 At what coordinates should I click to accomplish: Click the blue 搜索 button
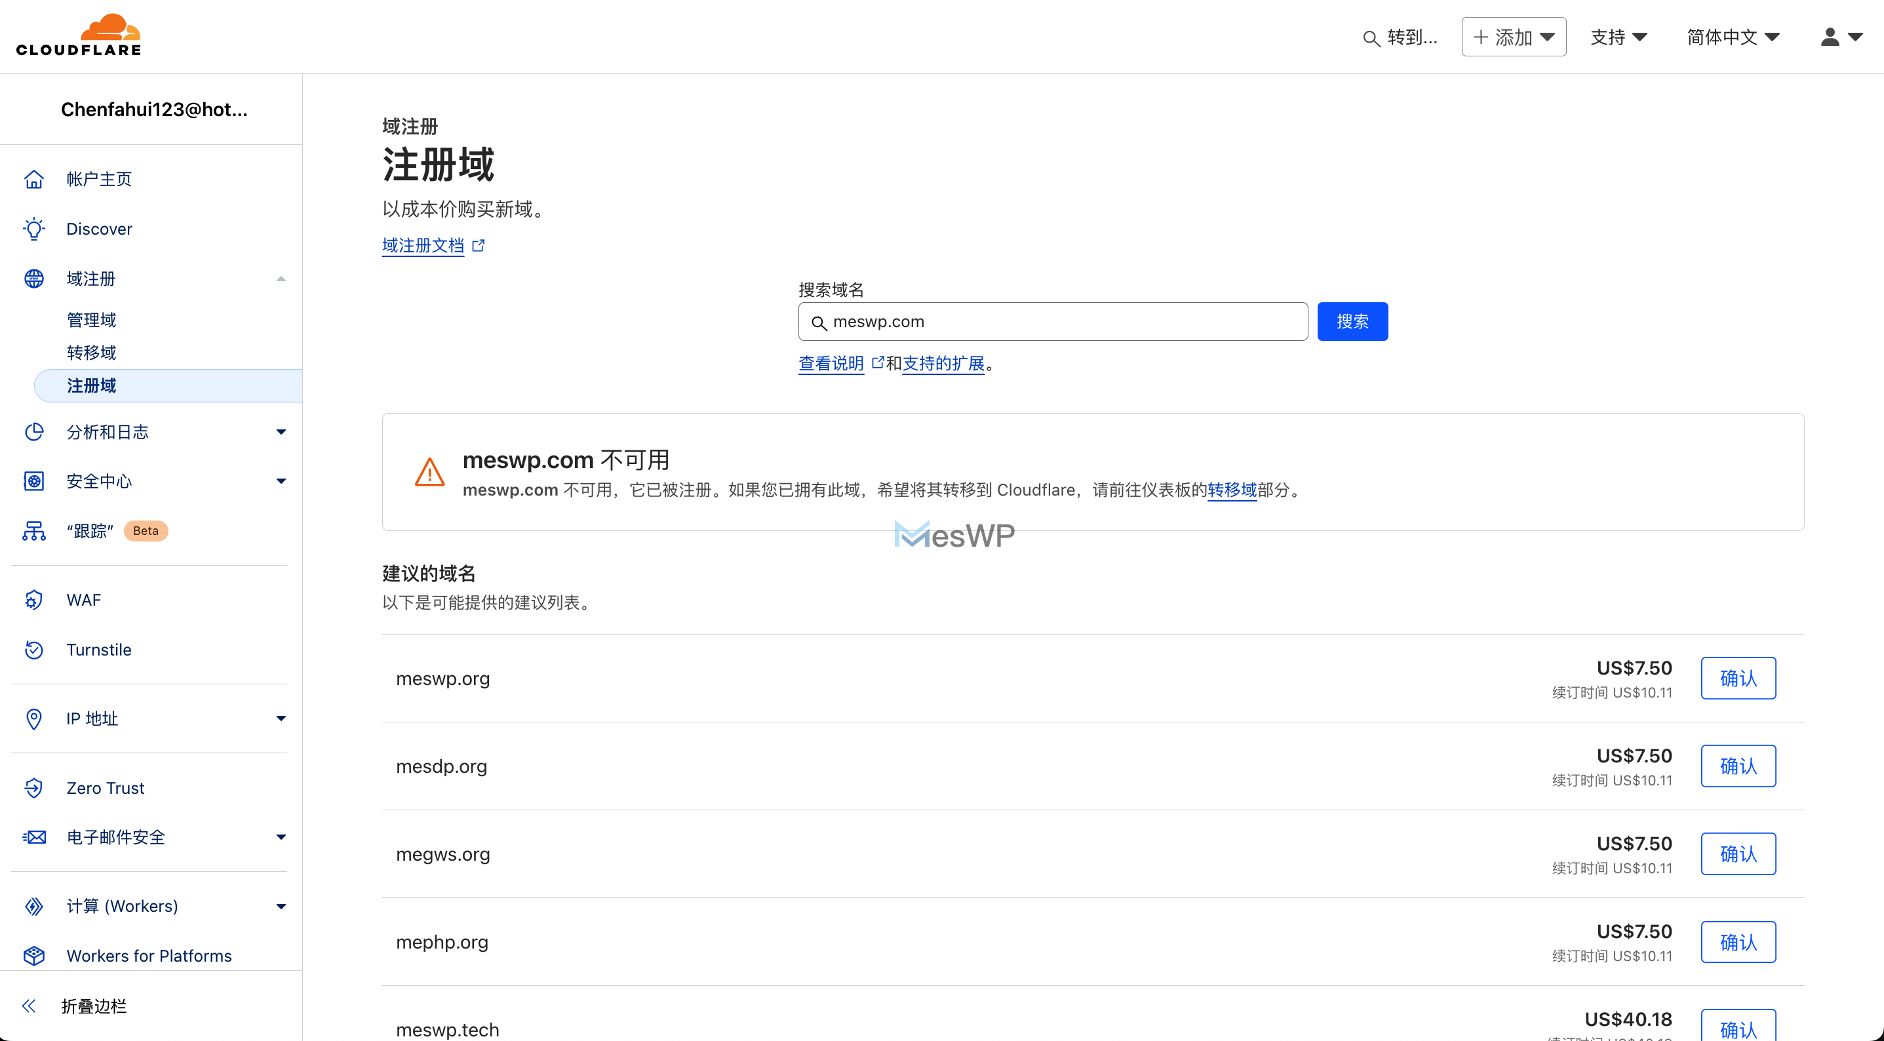pyautogui.click(x=1352, y=322)
